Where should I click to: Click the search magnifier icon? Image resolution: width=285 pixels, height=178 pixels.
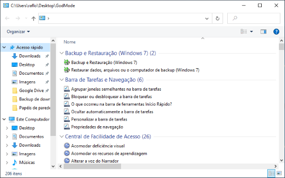coord(235,18)
